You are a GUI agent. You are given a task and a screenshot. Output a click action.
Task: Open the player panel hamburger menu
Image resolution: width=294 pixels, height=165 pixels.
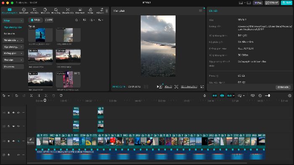pyautogui.click(x=200, y=10)
